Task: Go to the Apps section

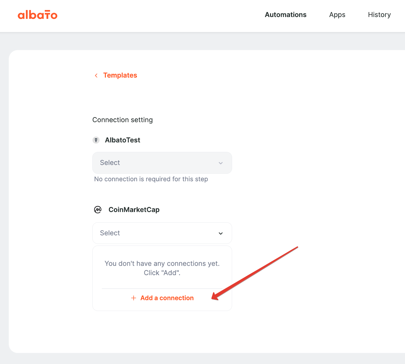Action: coord(337,15)
